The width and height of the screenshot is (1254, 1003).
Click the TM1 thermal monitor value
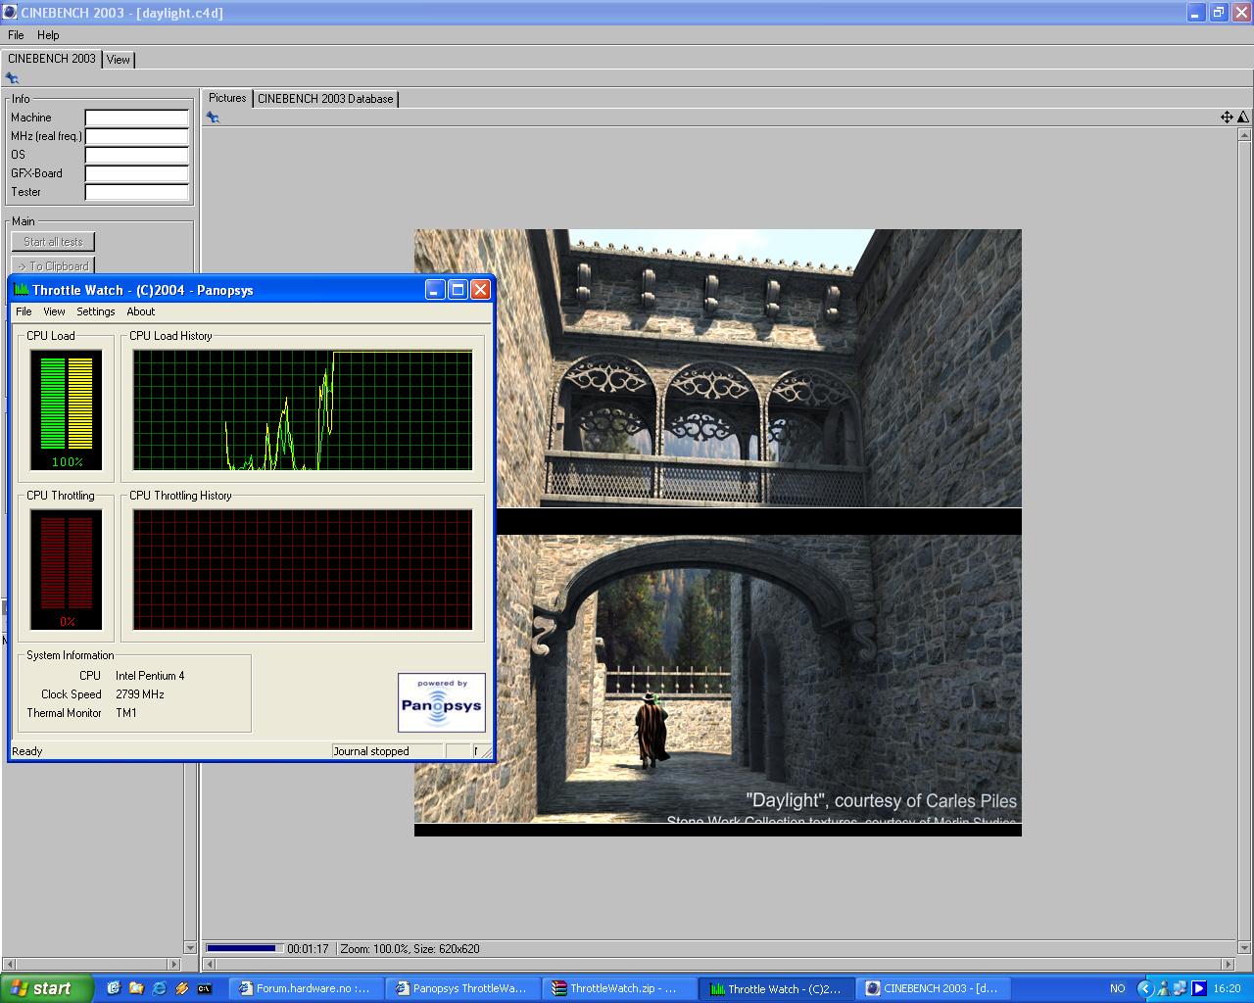tap(126, 713)
